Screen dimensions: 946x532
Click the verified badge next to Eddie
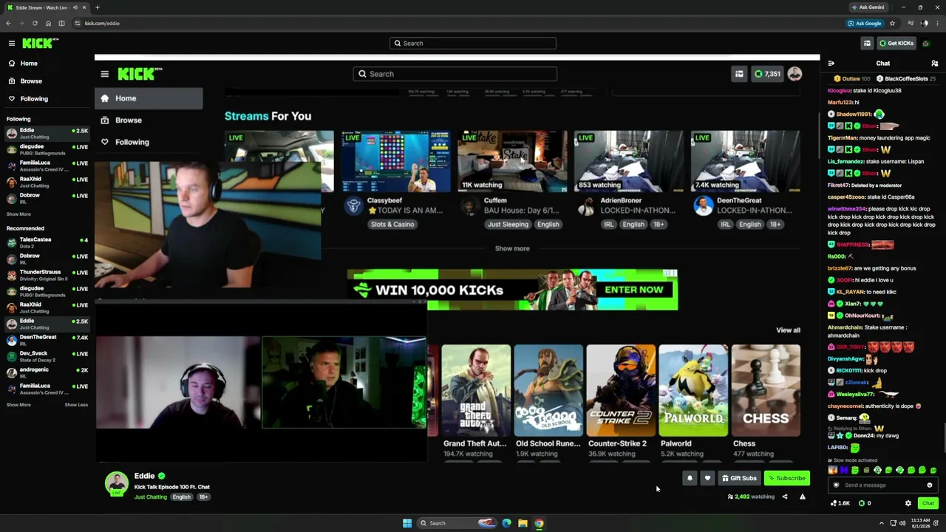pos(161,476)
